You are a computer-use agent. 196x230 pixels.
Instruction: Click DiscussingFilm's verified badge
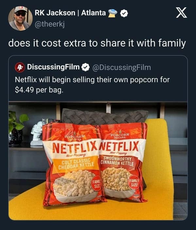[x=85, y=67]
